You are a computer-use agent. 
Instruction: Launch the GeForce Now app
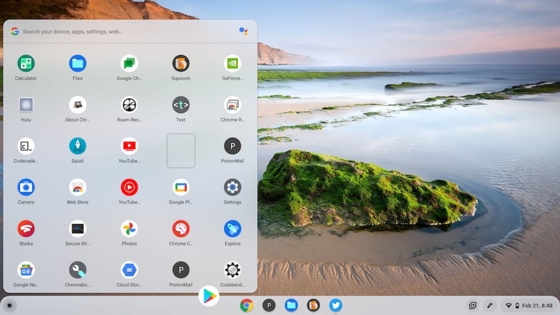232,63
